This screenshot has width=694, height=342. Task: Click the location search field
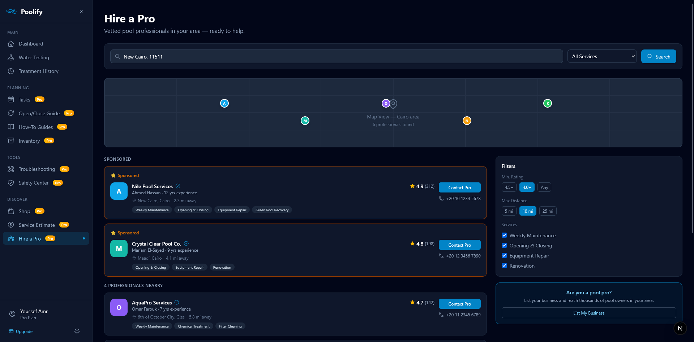(x=337, y=56)
